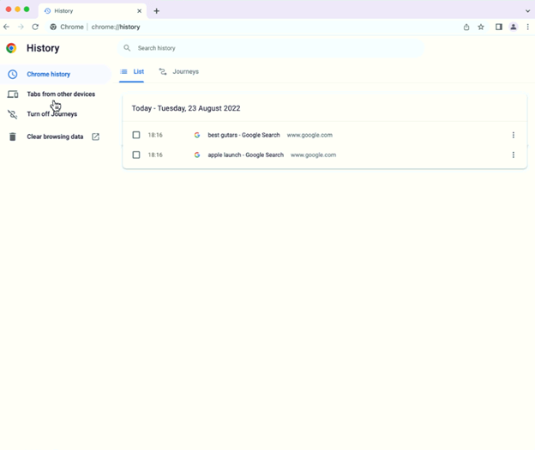Open apple launch - Google Search link
The height and width of the screenshot is (450, 535).
246,155
